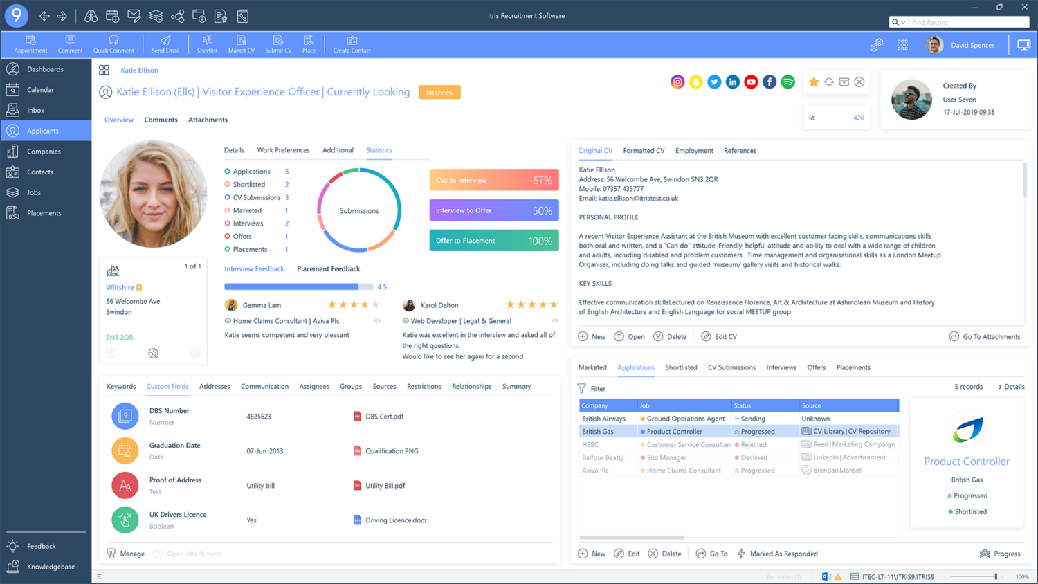Select the Submit CV icon
Screen dimensions: 1038x584
278,44
